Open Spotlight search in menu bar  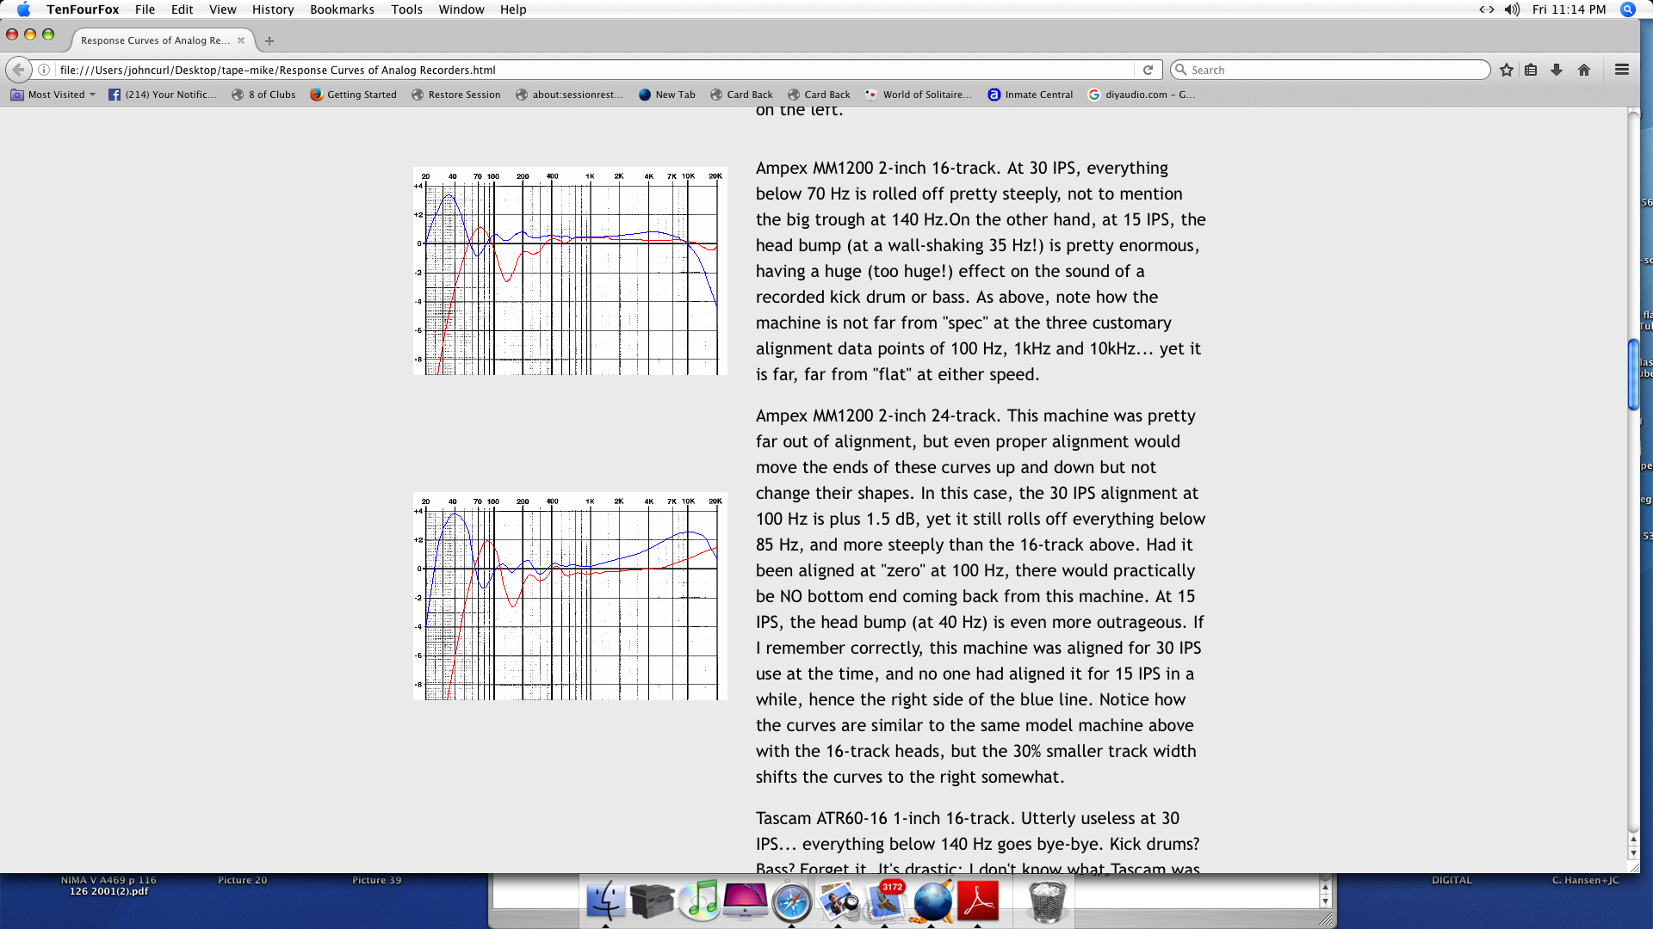click(x=1628, y=9)
